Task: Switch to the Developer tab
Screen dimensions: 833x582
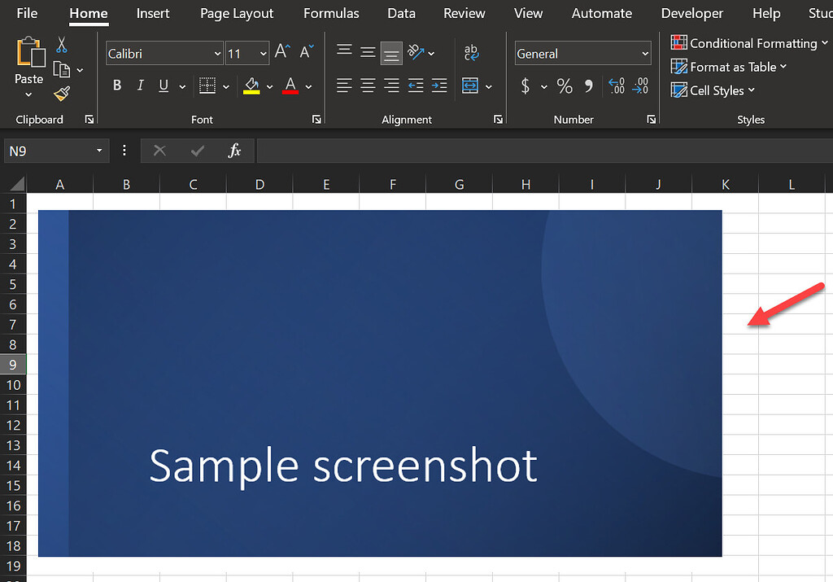Action: pyautogui.click(x=692, y=13)
